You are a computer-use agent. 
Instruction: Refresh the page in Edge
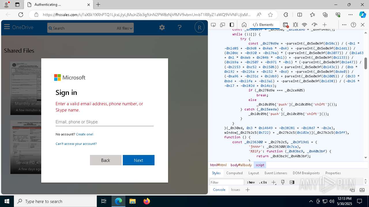point(21,15)
